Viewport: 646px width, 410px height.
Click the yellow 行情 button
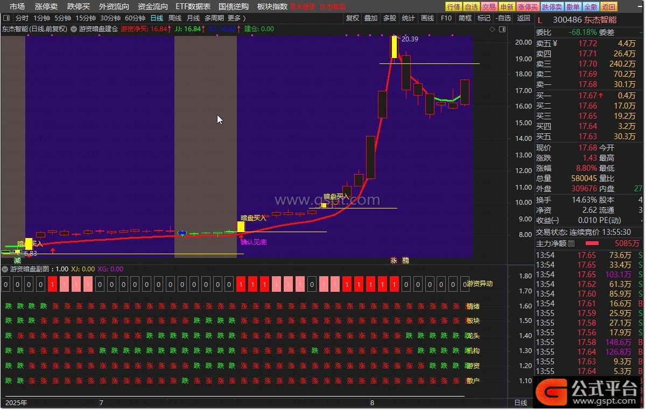coord(454,7)
